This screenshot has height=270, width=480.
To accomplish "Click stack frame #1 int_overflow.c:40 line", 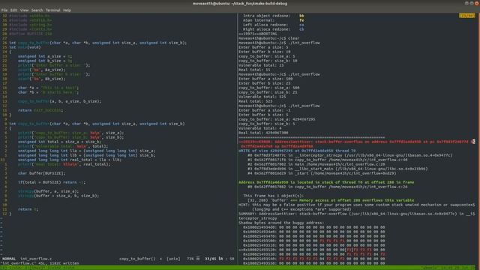I will 327,160.
